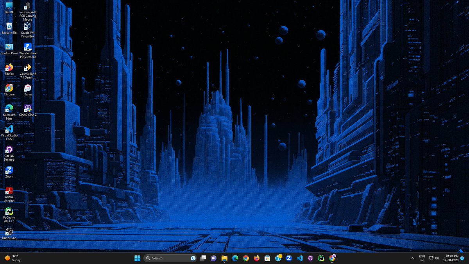Select the iTunes desktop shortcut
469x264 pixels.
(x=27, y=90)
